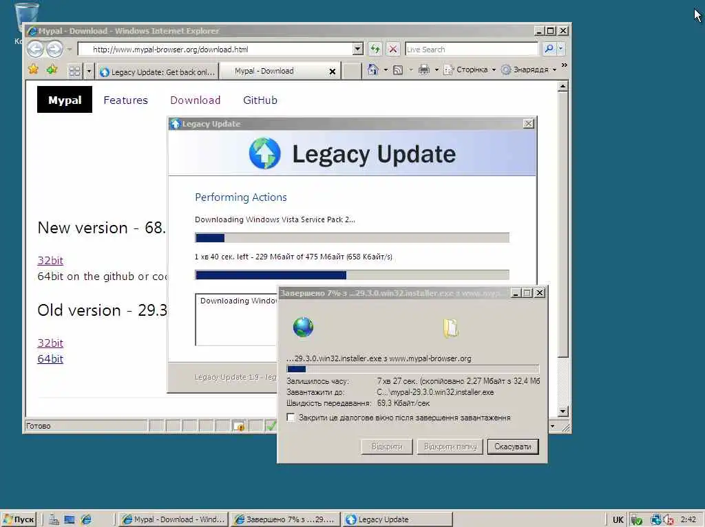Image resolution: width=705 pixels, height=527 pixels.
Task: Click mypal installer download progress bar
Action: [413, 369]
